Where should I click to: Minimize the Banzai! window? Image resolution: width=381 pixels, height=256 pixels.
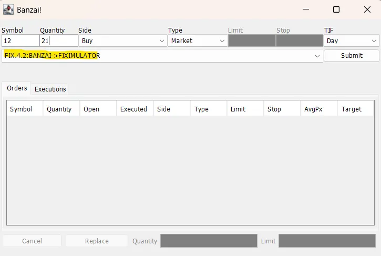point(306,9)
